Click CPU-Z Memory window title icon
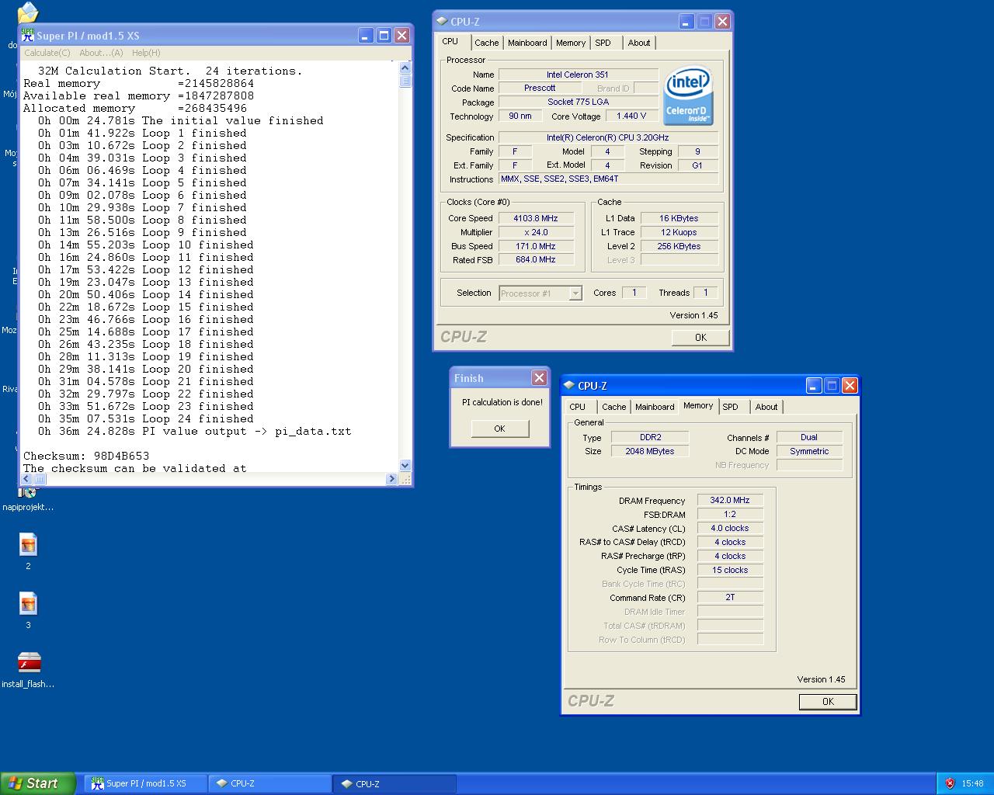 click(569, 386)
